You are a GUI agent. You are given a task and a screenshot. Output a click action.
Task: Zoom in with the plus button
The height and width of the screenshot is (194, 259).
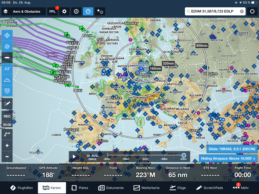coord(7,145)
